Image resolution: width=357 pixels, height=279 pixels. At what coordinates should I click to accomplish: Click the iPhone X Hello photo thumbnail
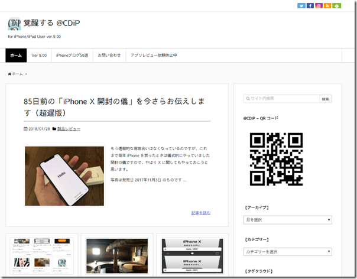click(x=64, y=176)
